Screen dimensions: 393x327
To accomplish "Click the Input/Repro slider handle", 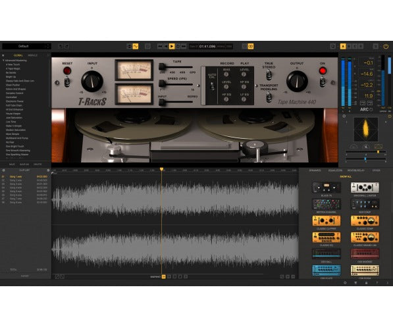I will pos(162,102).
